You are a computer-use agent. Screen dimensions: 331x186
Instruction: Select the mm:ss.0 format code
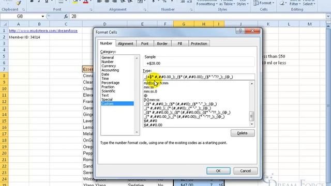(x=151, y=91)
